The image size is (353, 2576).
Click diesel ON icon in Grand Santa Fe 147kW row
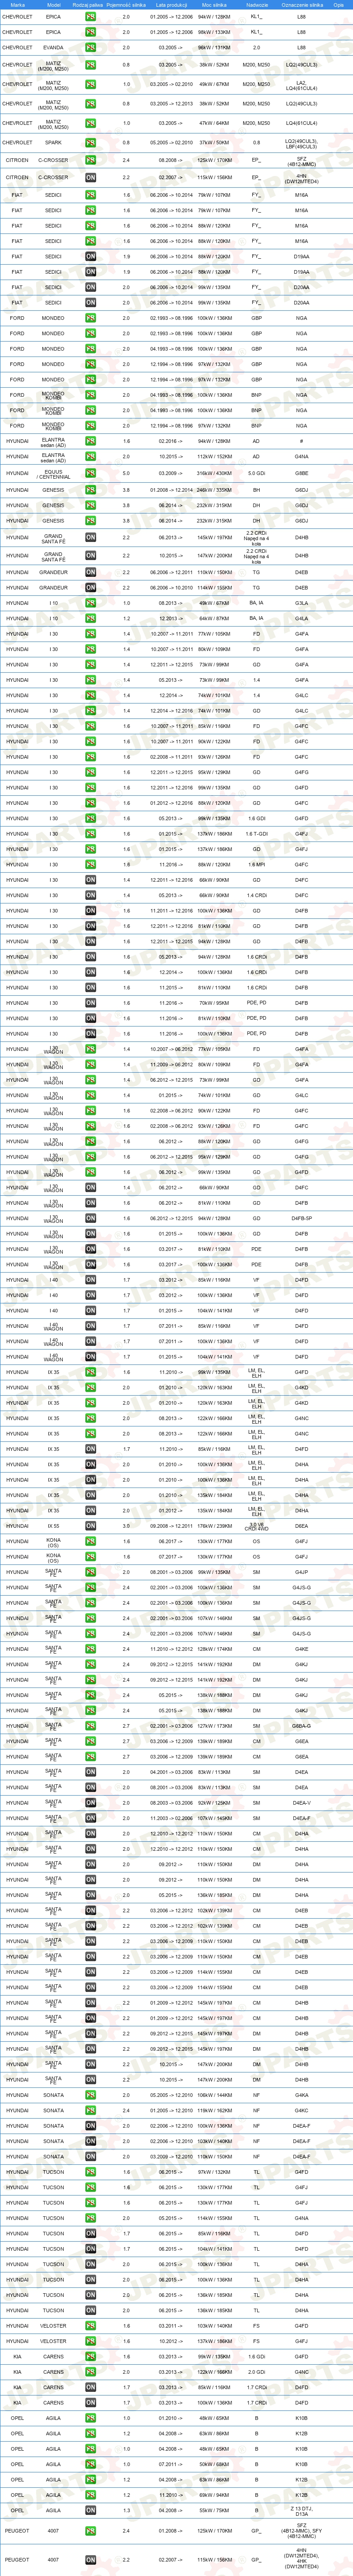91,556
